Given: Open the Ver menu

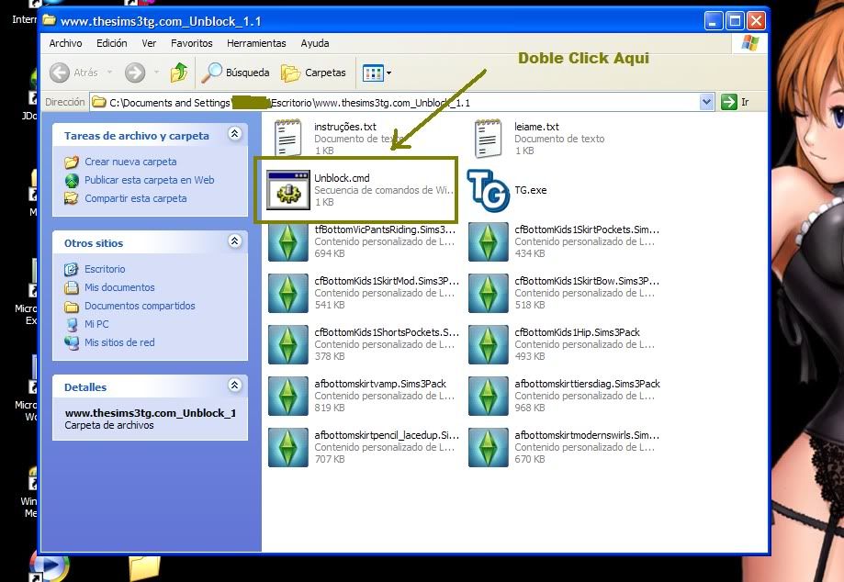Looking at the screenshot, I should tap(149, 43).
